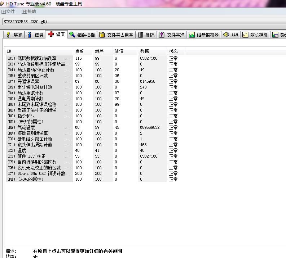Open the 文件 menu
Image resolution: width=286 pixels, height=258 pixels.
tap(8, 12)
